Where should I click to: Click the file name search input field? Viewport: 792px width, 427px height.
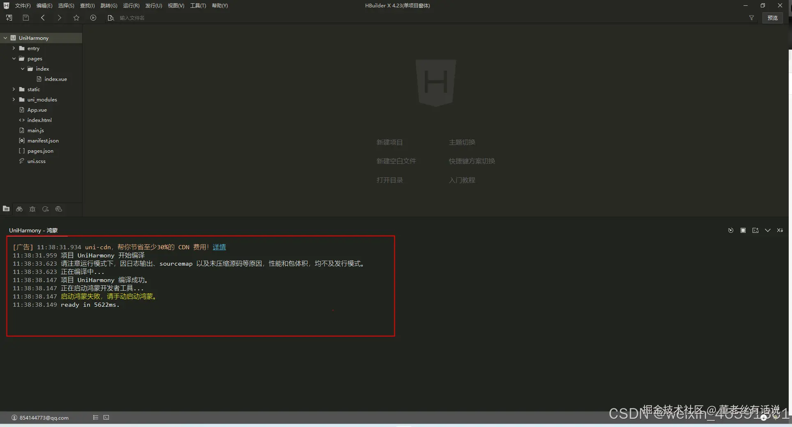coord(431,18)
